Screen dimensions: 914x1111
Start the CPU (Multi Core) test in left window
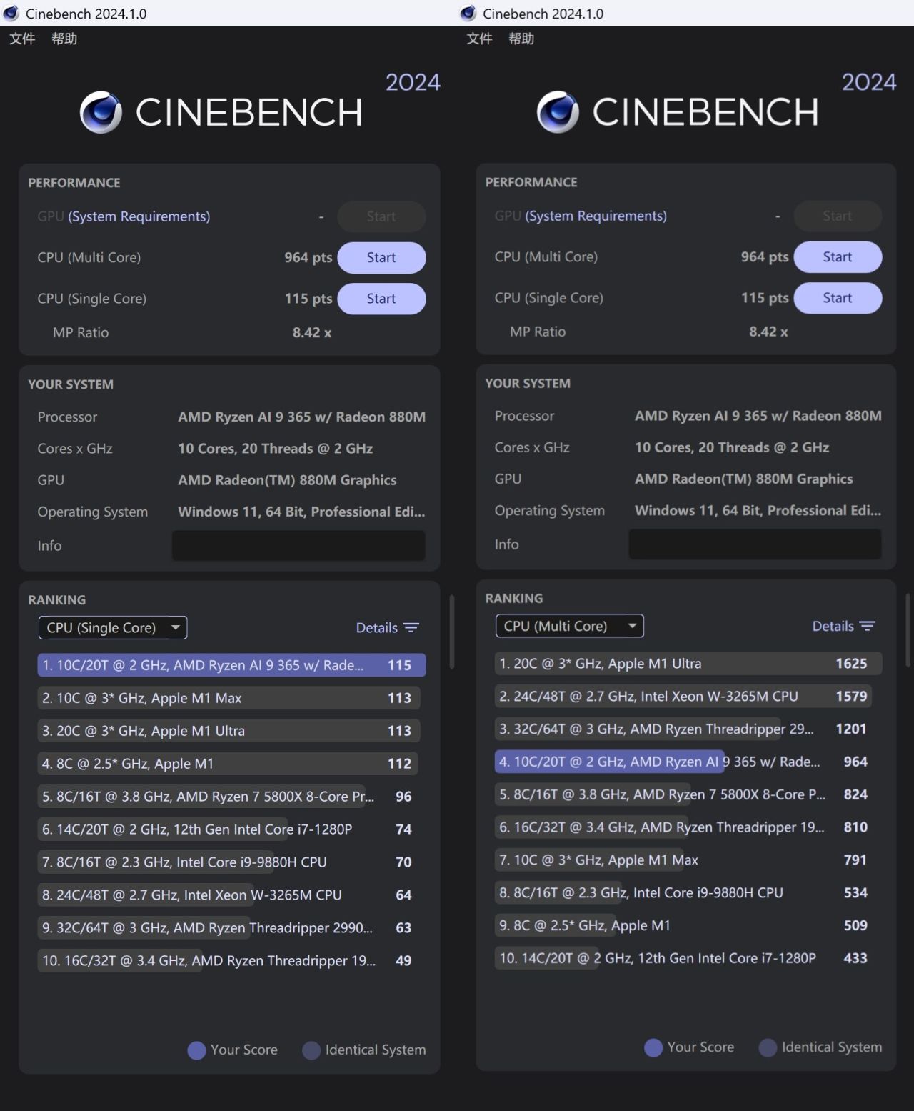(x=381, y=258)
